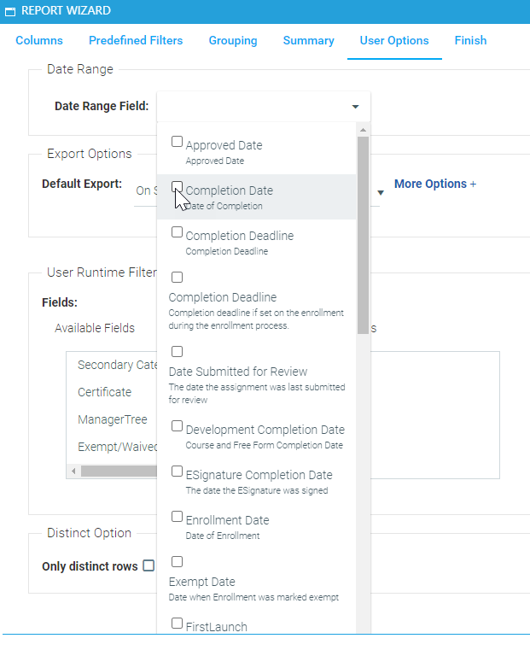Click the Report Wizard window icon
The height and width of the screenshot is (656, 530).
click(x=10, y=12)
